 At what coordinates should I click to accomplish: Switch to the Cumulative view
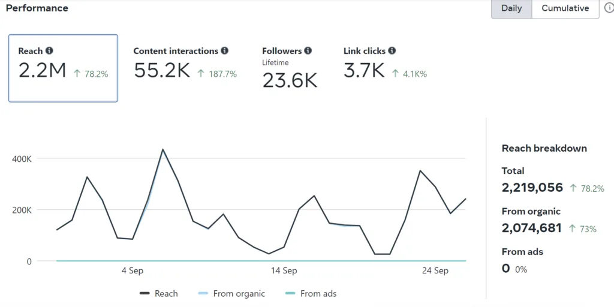[x=565, y=8]
